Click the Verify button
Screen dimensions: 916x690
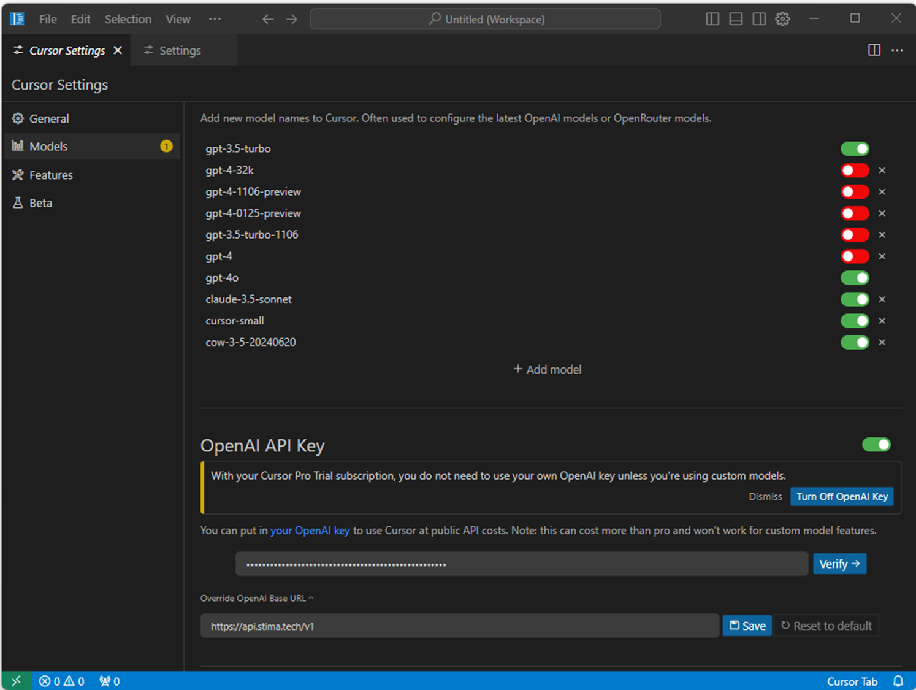click(839, 564)
